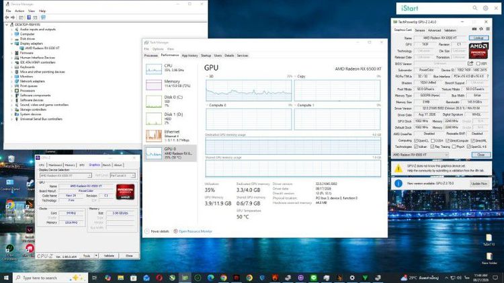Open Action menu in Device Manager

pos(19,11)
